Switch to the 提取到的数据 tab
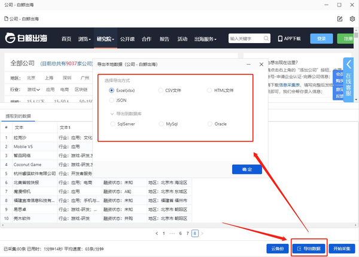Viewport: 359px width, 257px height. (x=18, y=116)
